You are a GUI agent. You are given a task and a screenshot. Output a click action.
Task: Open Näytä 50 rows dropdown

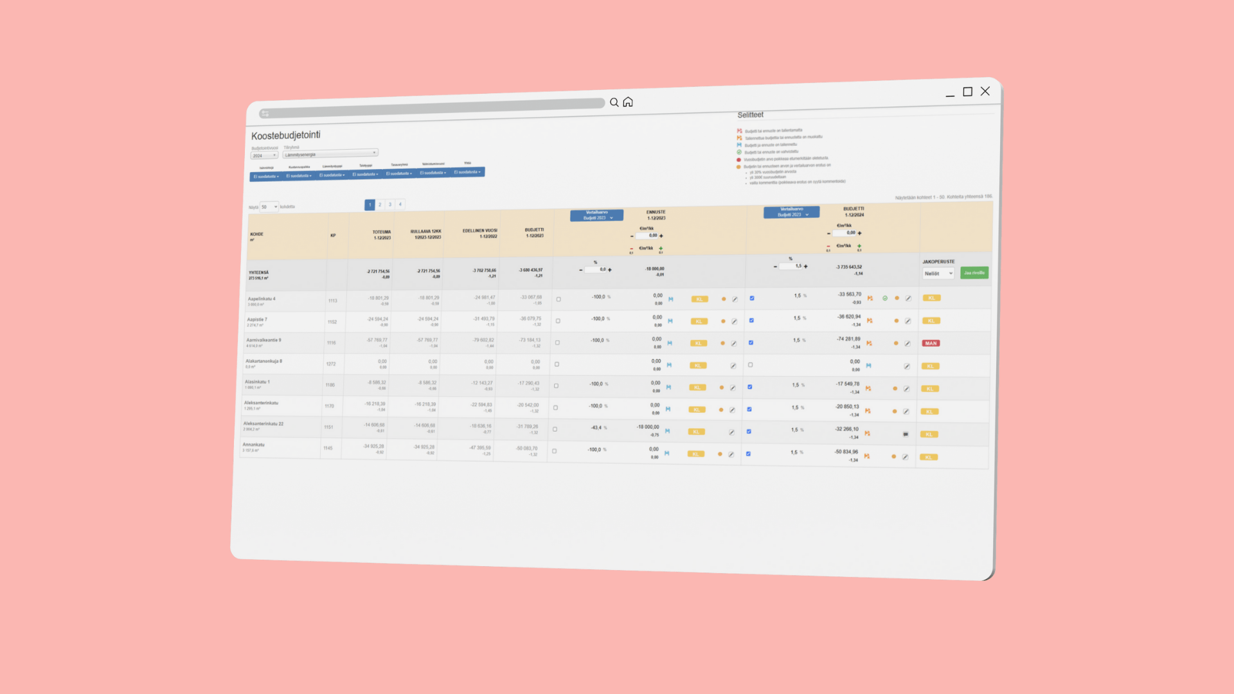click(x=269, y=207)
